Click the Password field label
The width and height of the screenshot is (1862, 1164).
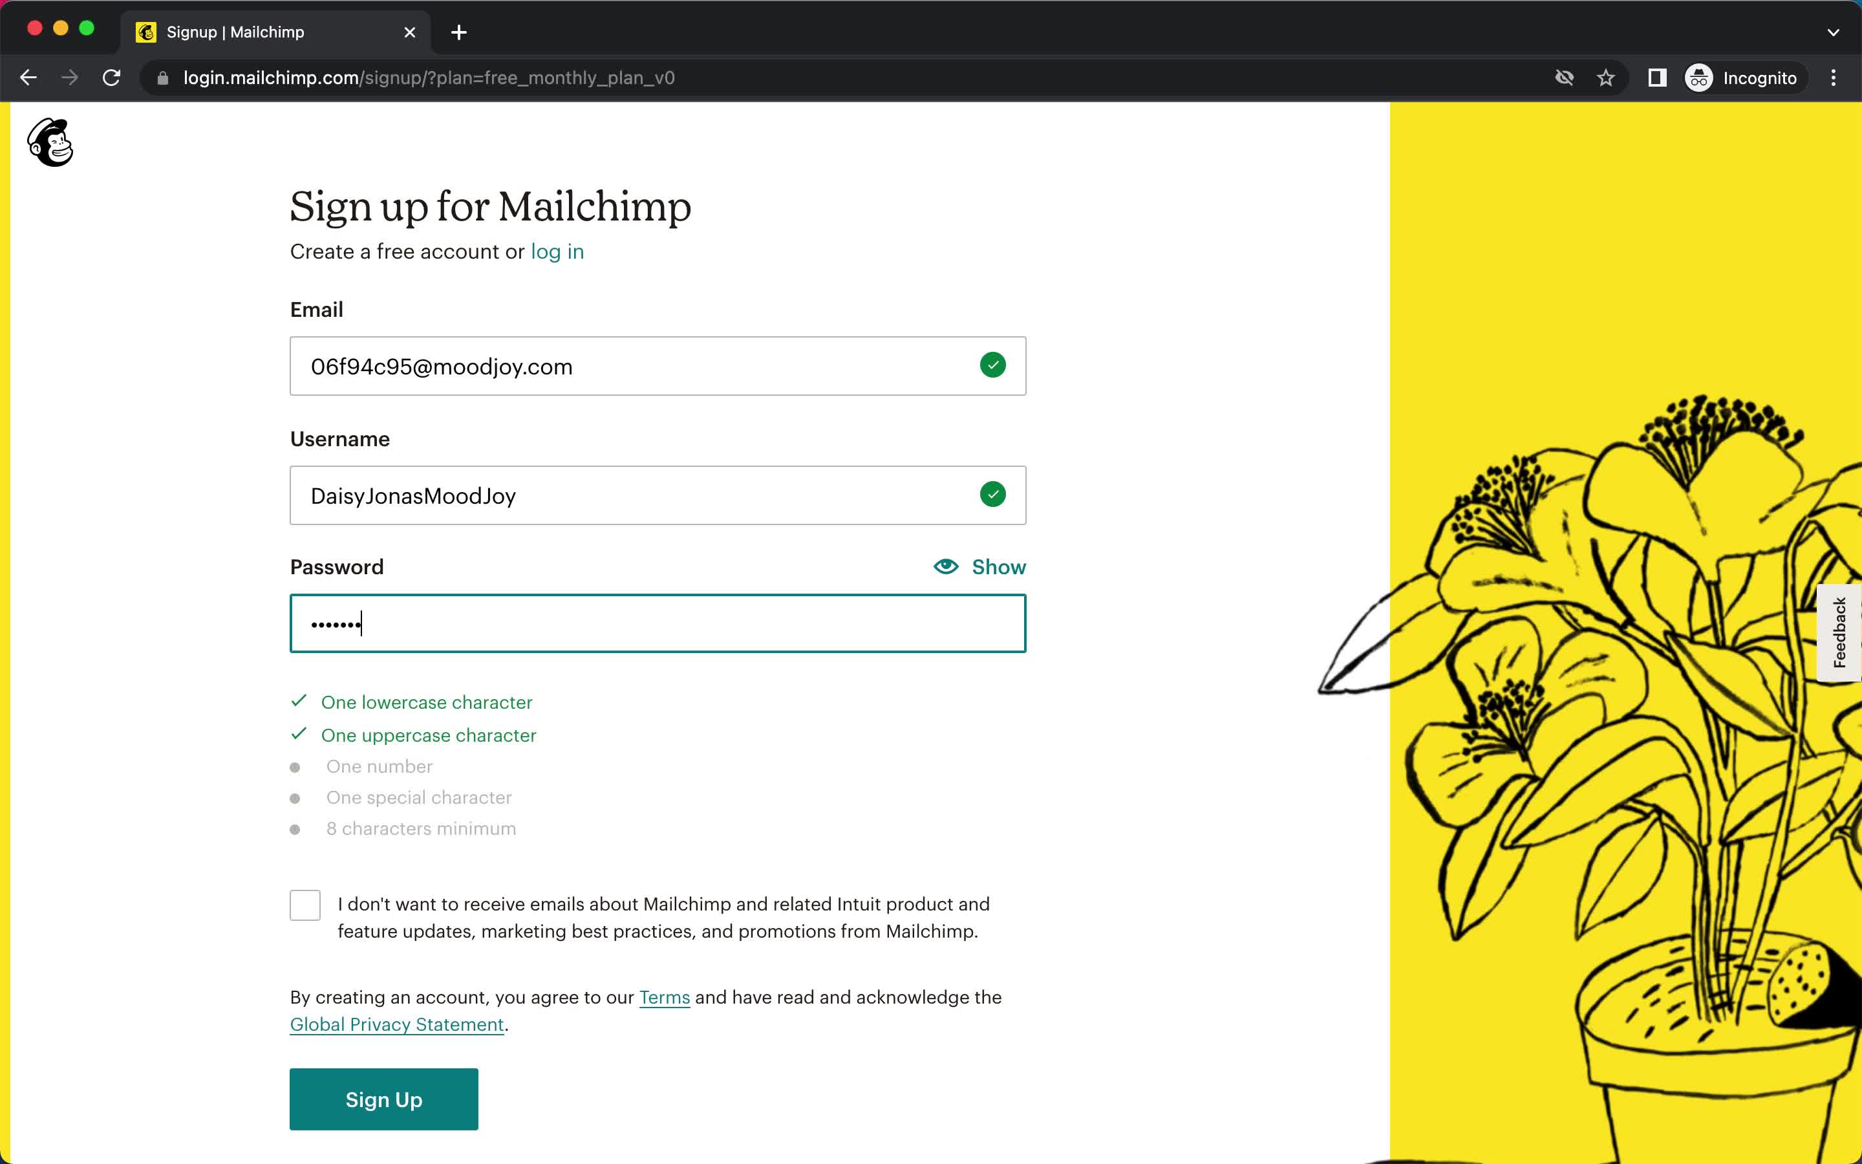tap(337, 566)
